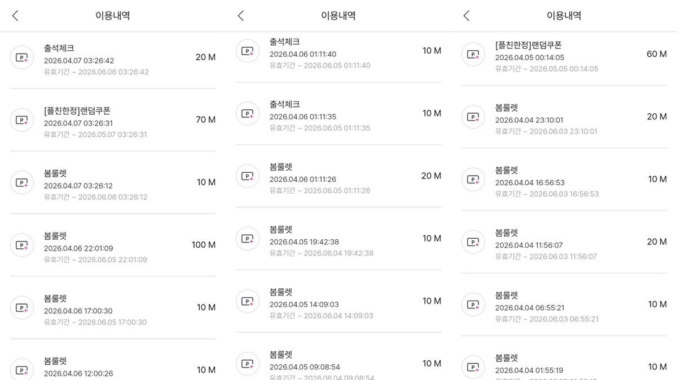677x380 pixels.
Task: Open 출석체크 entry at 2026.04.06 01:11:35
Action: click(338, 113)
